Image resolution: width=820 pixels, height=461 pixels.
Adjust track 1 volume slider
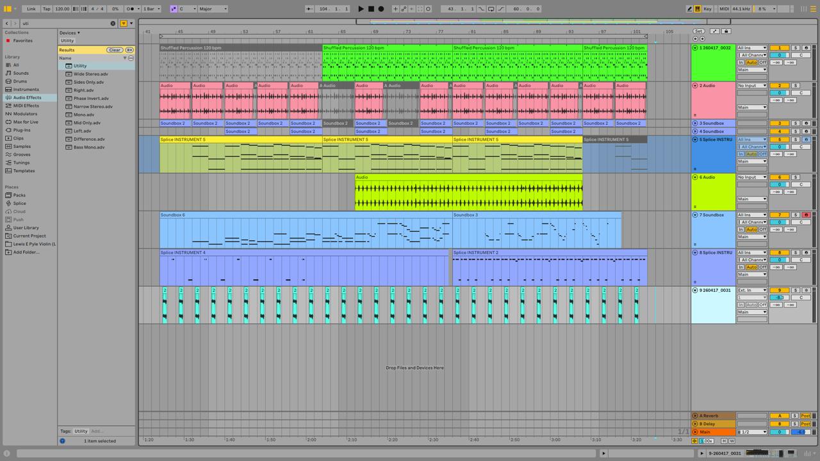779,55
